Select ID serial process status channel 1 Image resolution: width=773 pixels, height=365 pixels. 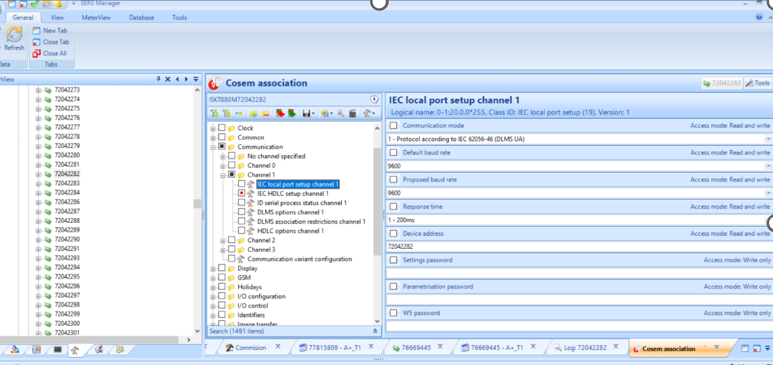click(x=302, y=202)
